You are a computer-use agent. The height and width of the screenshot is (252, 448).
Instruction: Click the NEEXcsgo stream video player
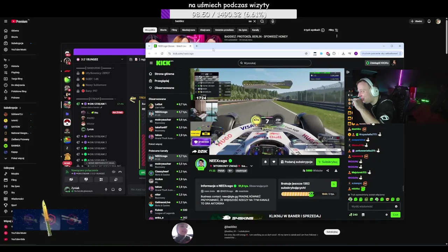pos(267,111)
